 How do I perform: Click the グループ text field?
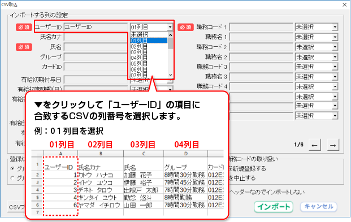click(96, 57)
